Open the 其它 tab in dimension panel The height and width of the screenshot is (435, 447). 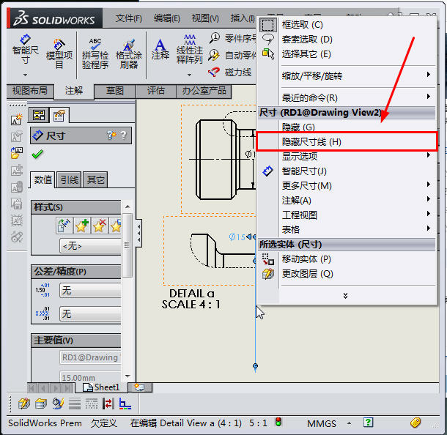point(95,179)
